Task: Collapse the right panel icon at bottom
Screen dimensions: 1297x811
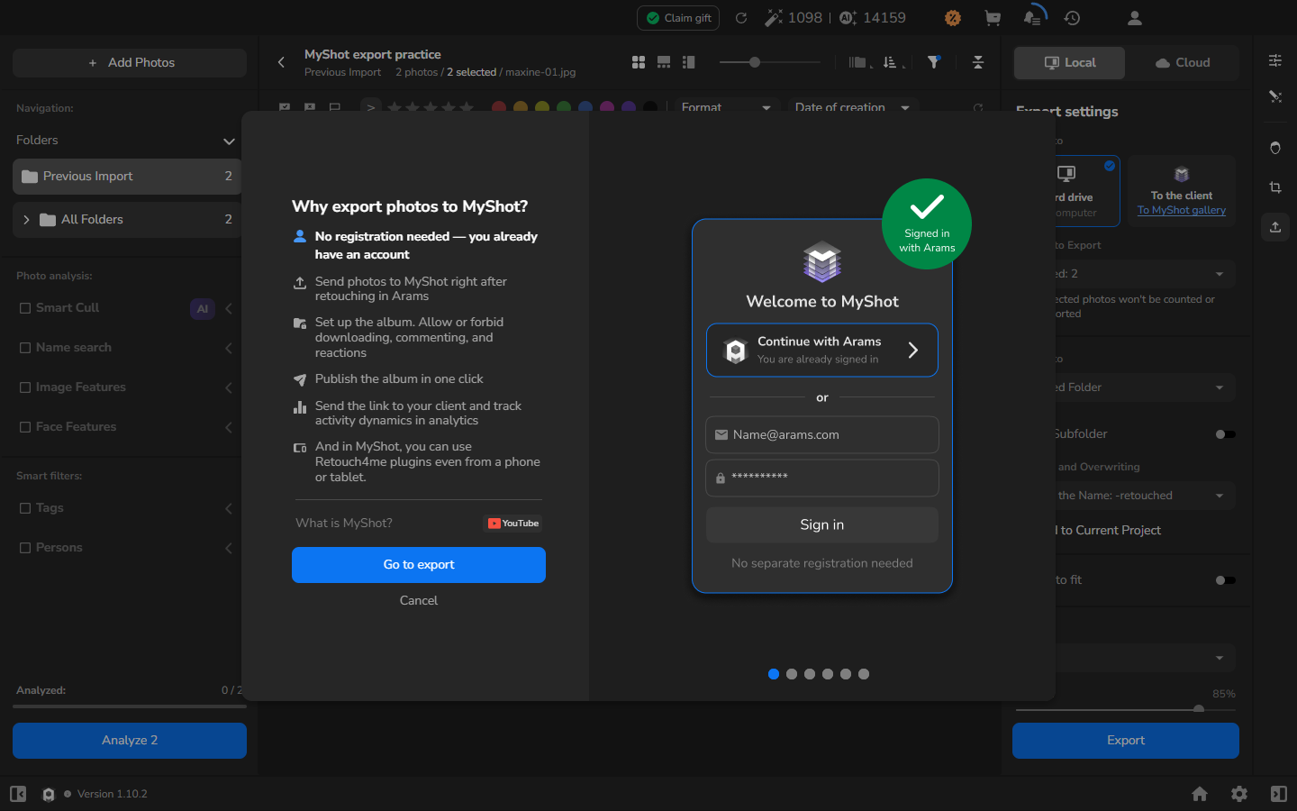Action: [1279, 794]
